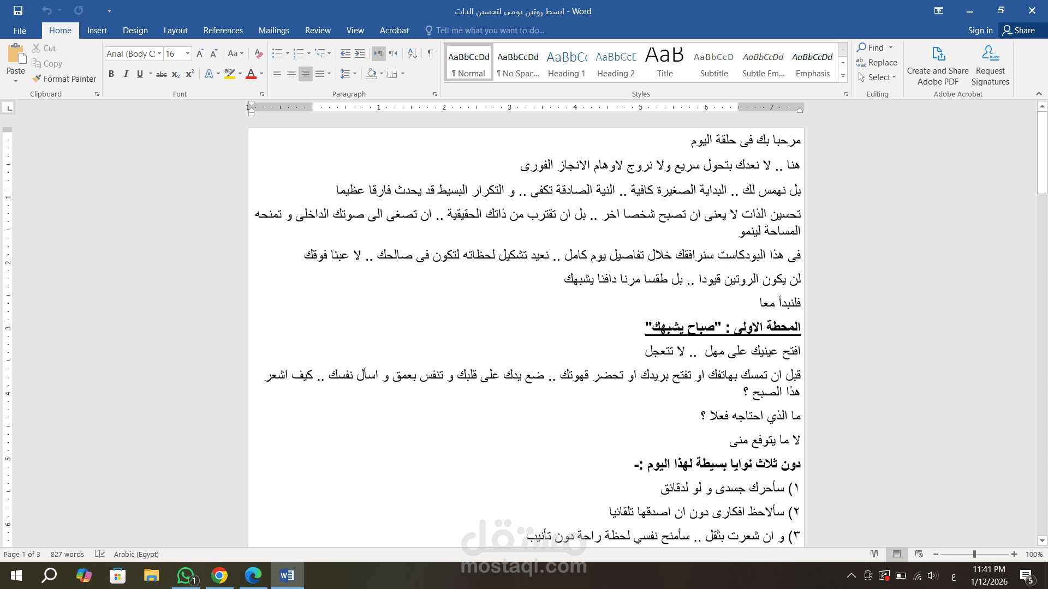Switch to the References tab

coord(223,31)
